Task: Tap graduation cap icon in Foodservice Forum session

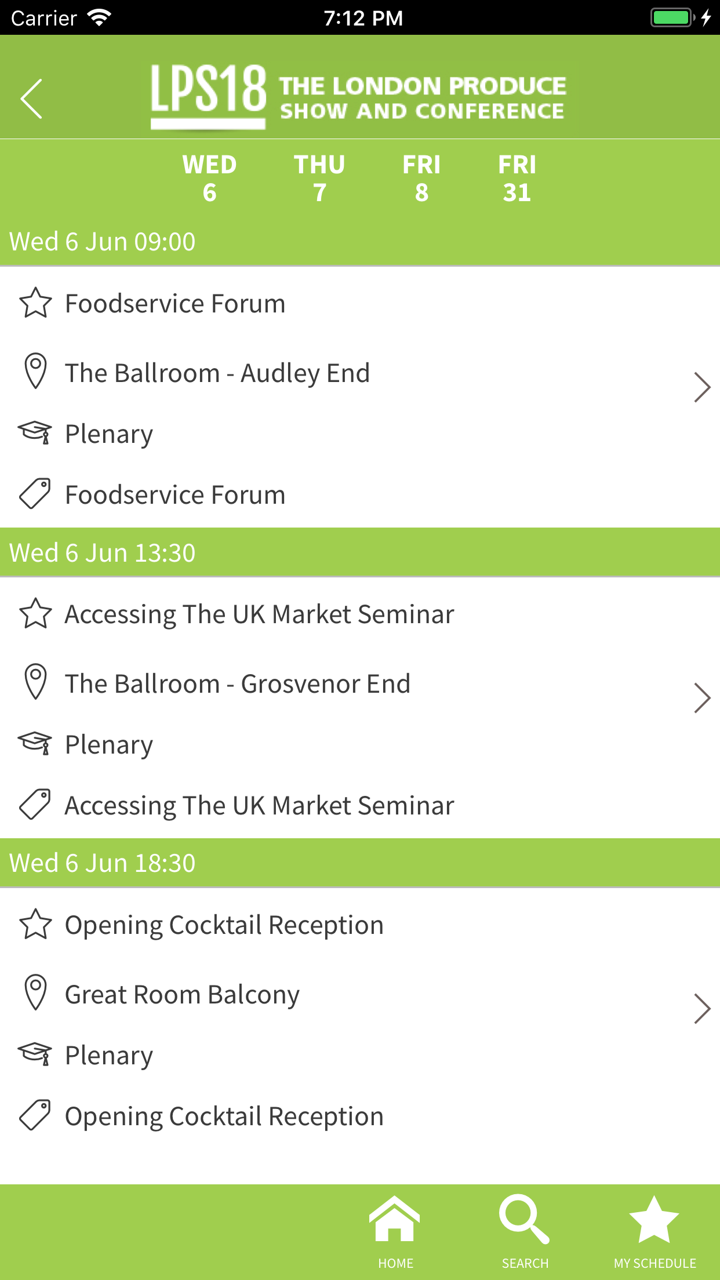Action: click(35, 432)
